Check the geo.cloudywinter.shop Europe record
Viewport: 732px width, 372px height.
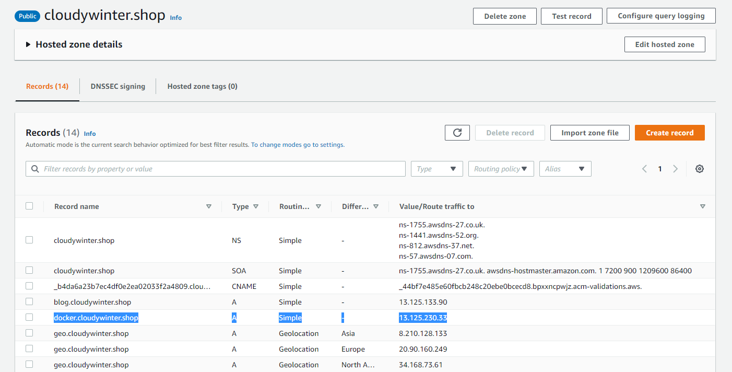pyautogui.click(x=29, y=348)
